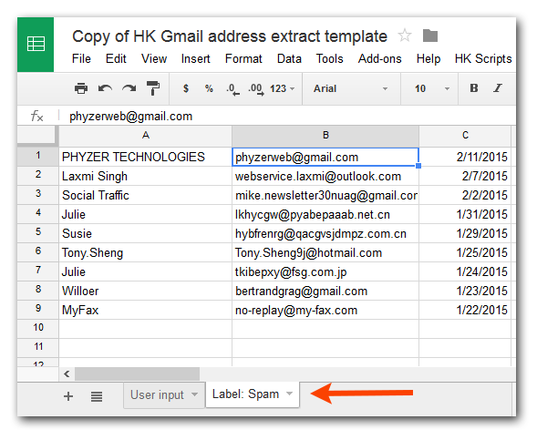This screenshot has width=537, height=440.
Task: Select date cell 1/22/2015
Action: pyautogui.click(x=465, y=311)
